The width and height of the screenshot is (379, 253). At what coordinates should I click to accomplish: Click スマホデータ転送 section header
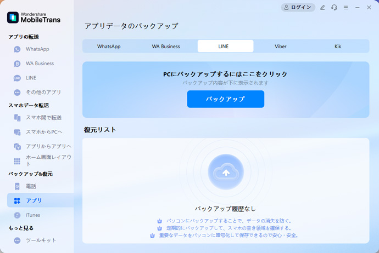pos(29,105)
